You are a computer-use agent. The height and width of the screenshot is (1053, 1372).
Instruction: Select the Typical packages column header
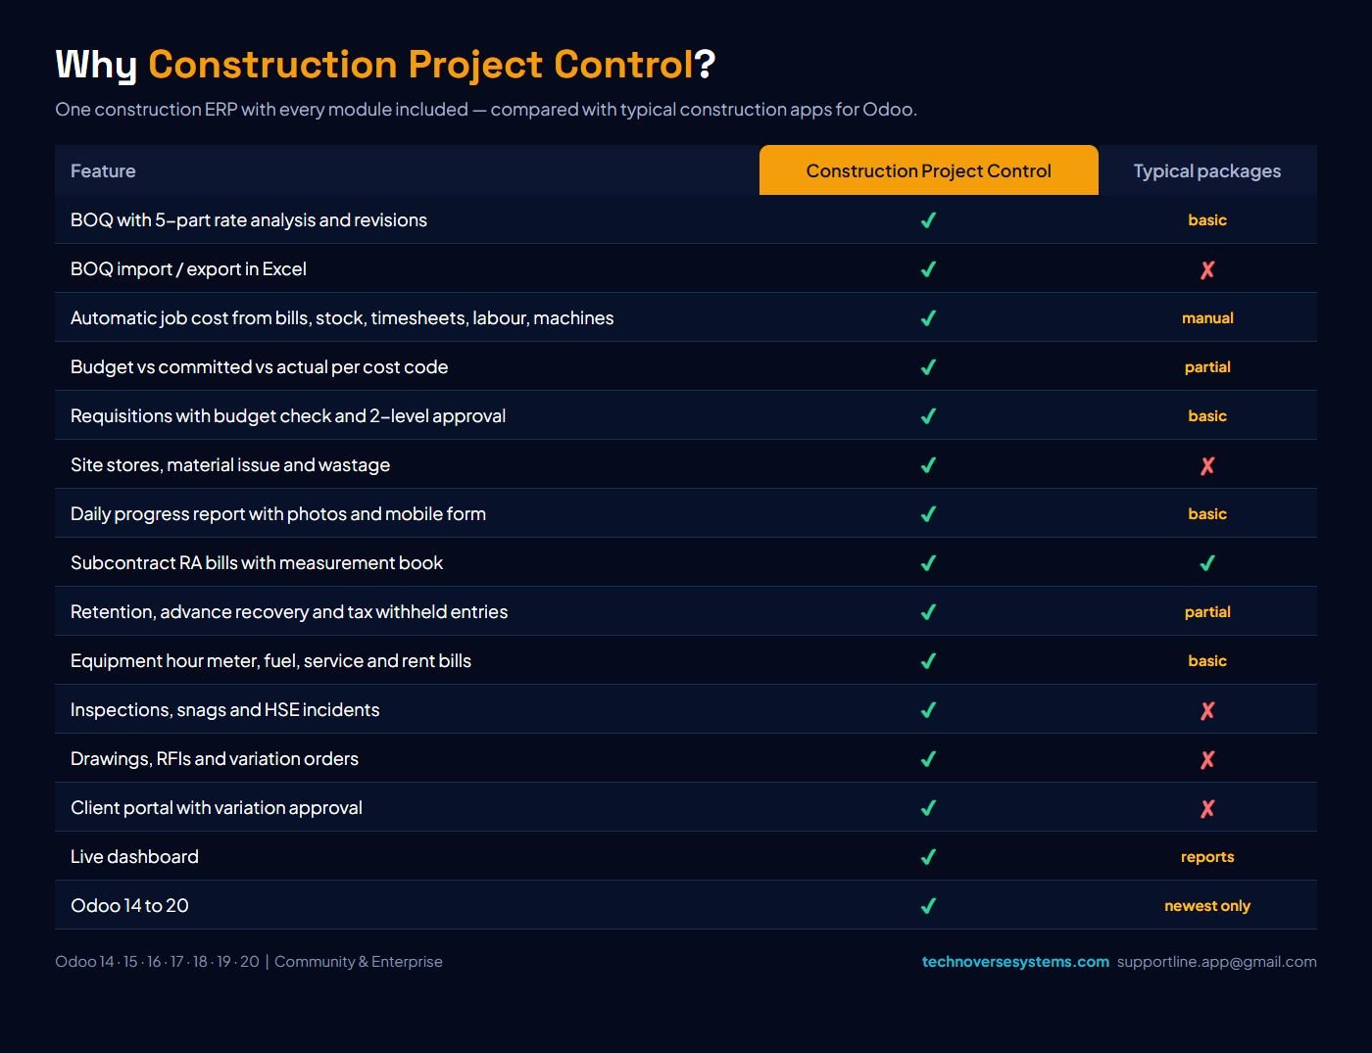[x=1207, y=170]
